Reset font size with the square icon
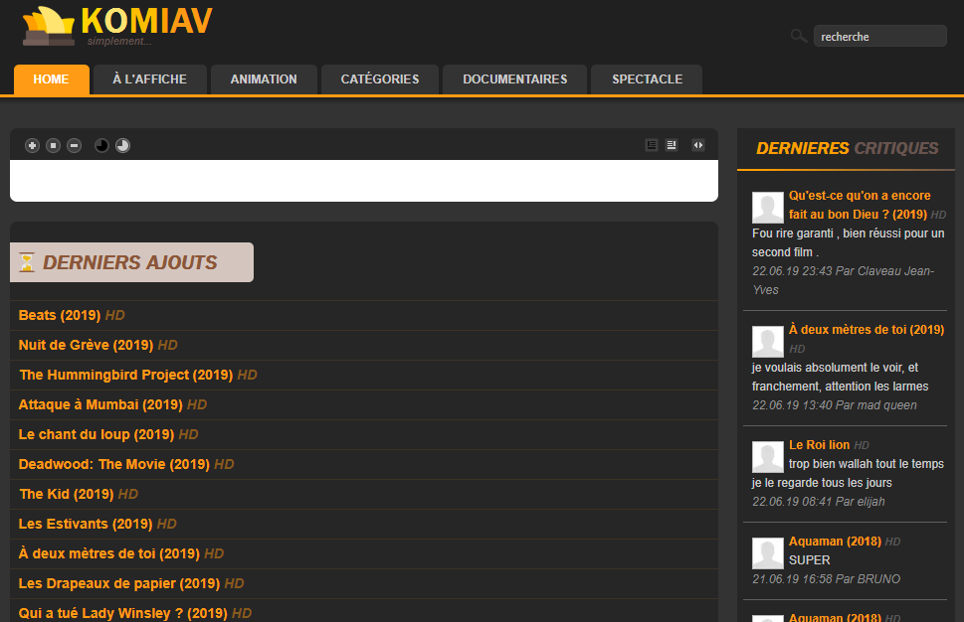Image resolution: width=964 pixels, height=622 pixels. 53,145
